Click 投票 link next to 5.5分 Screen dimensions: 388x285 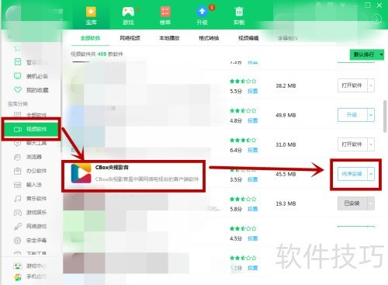pyautogui.click(x=252, y=91)
